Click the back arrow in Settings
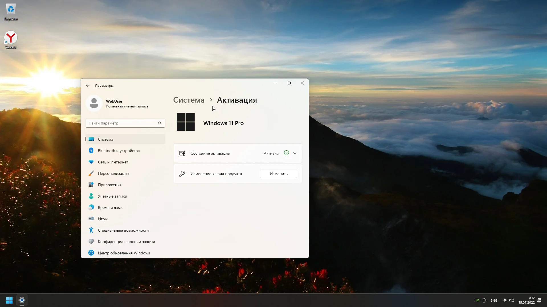The height and width of the screenshot is (307, 547). [88, 85]
